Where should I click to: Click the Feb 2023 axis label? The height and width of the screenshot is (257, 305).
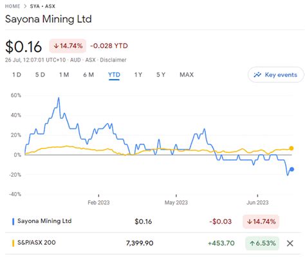(x=98, y=202)
